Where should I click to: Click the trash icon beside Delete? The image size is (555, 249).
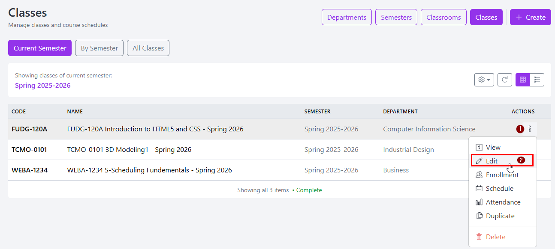[480, 237]
